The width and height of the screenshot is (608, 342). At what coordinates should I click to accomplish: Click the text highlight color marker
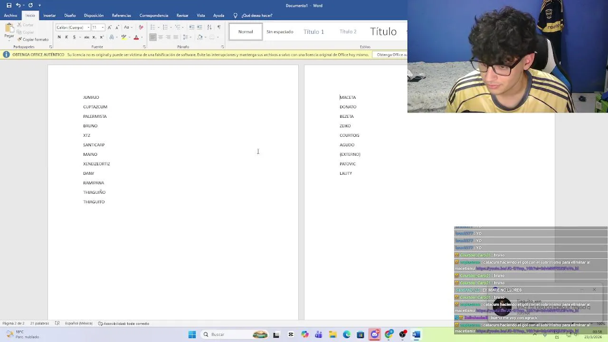(x=123, y=37)
